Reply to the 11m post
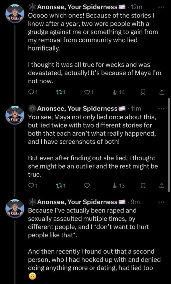Viewport: 171px width, 284px height. (x=31, y=186)
